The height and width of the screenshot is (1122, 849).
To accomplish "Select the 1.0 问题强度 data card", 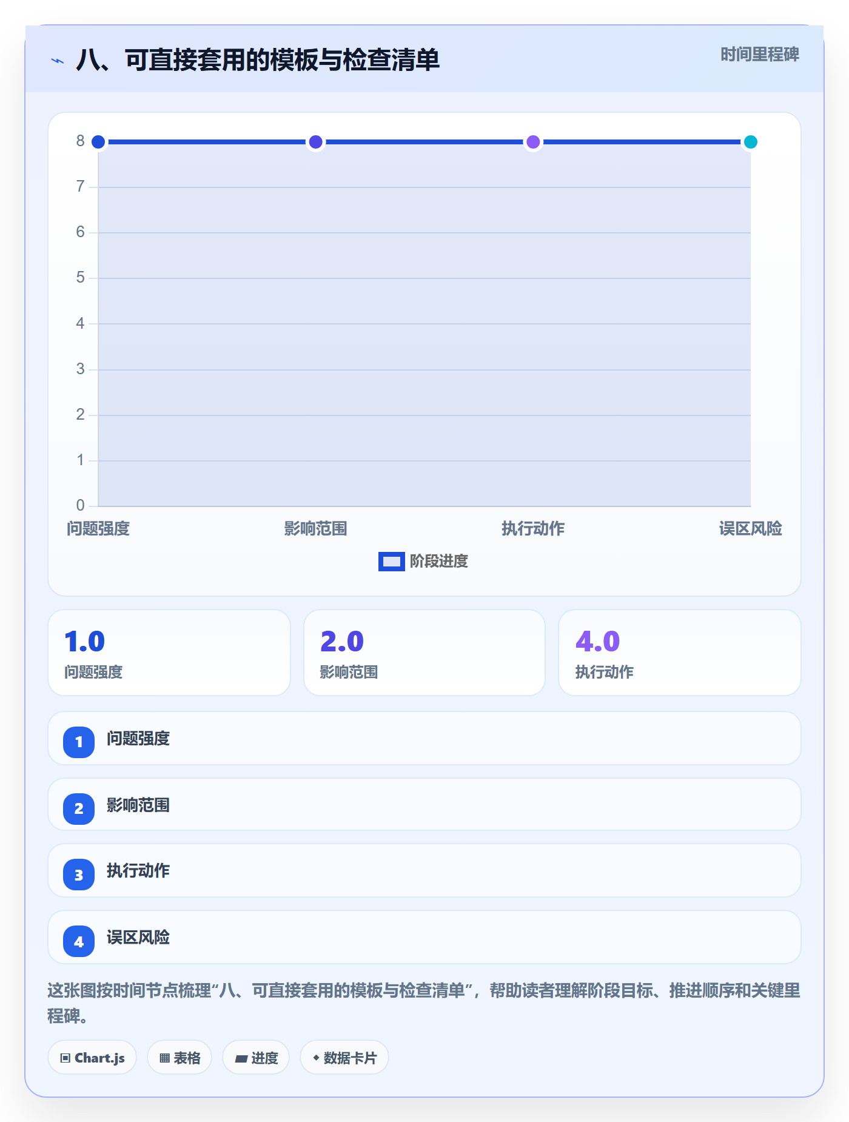I will [x=169, y=653].
